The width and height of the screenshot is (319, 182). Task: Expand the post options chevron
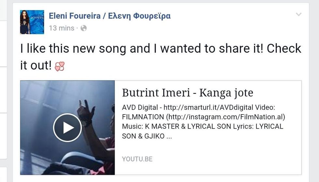click(298, 14)
